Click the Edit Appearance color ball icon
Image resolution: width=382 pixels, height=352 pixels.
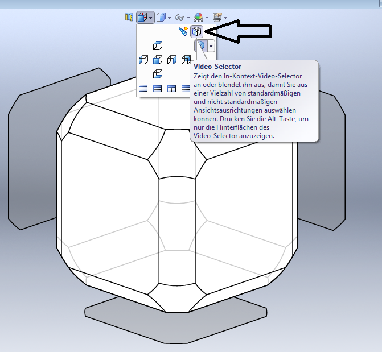point(198,17)
